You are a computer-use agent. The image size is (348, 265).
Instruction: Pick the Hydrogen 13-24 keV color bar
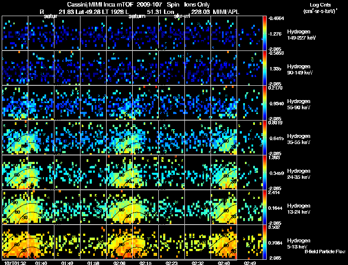tap(264, 207)
